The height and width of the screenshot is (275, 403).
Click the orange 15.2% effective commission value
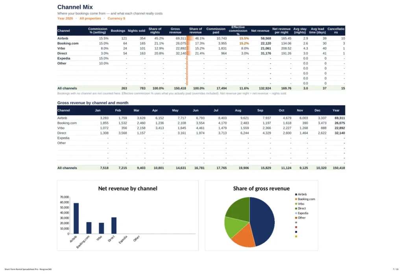pos(244,43)
